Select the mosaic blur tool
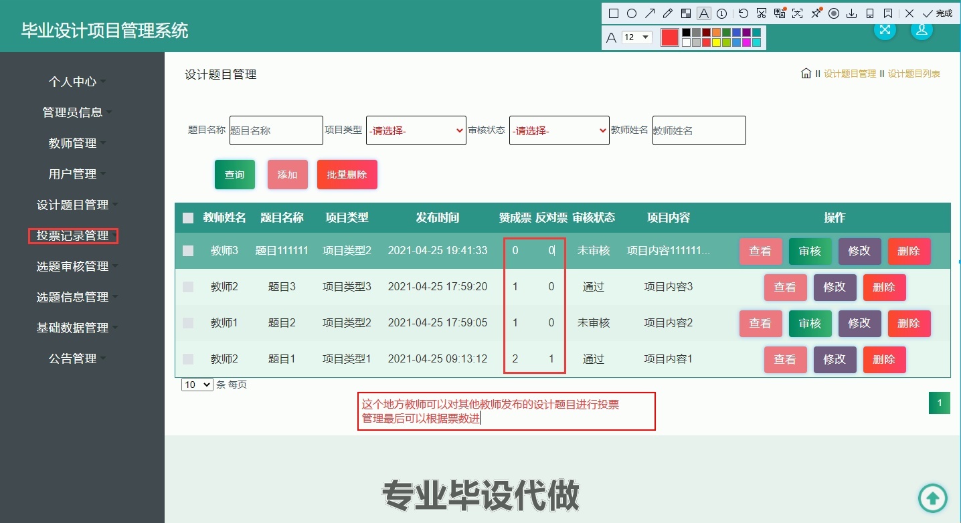 click(x=685, y=13)
